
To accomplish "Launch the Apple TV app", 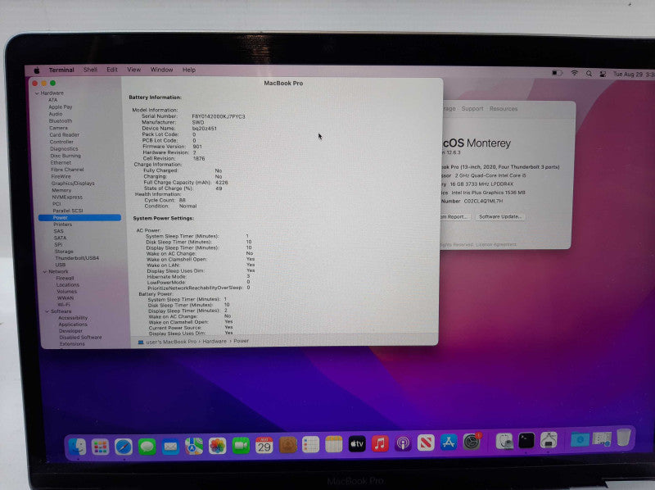I will [357, 444].
